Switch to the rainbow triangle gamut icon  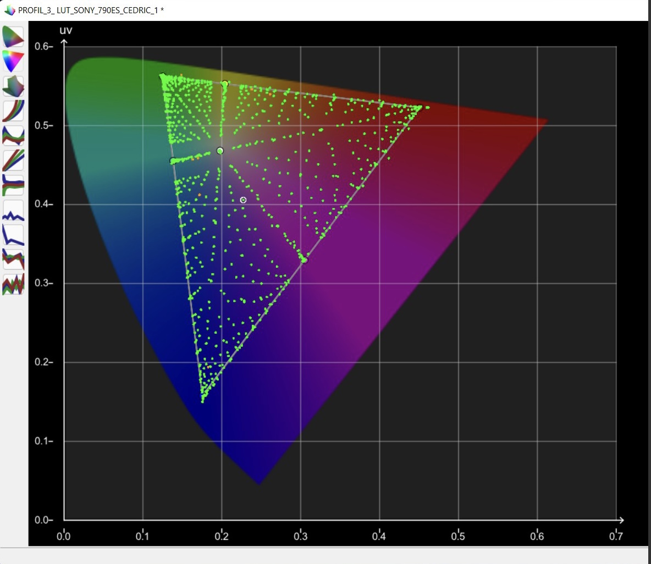click(x=13, y=62)
